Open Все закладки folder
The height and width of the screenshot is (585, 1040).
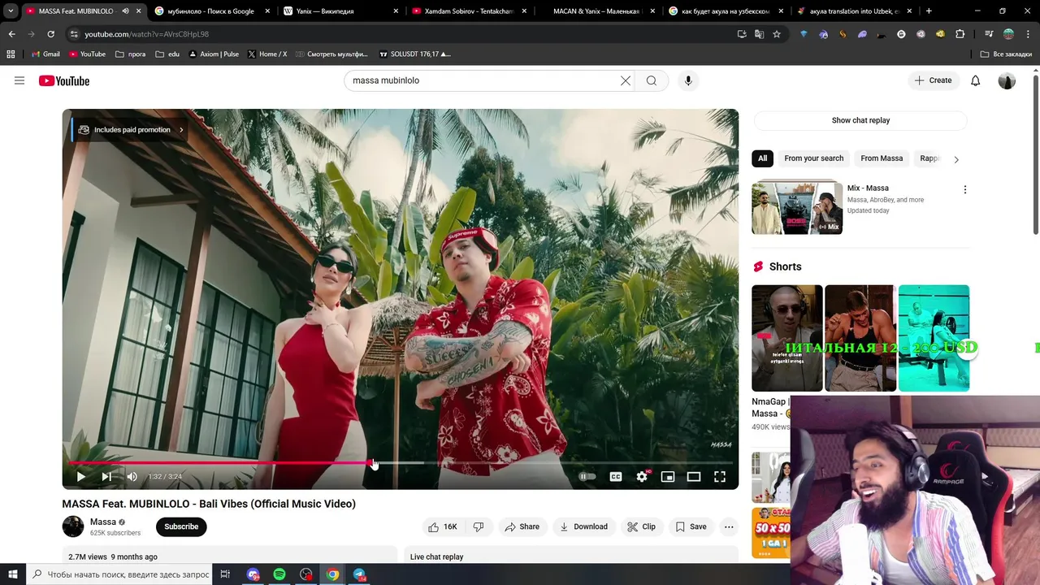[1005, 54]
